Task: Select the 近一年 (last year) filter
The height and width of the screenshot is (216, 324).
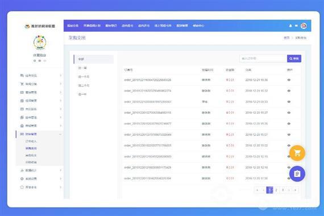Action: click(82, 94)
